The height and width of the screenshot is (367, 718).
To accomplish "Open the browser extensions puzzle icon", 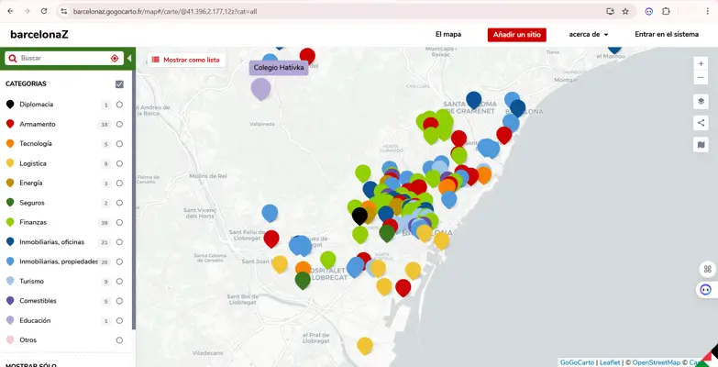I will 666,11.
